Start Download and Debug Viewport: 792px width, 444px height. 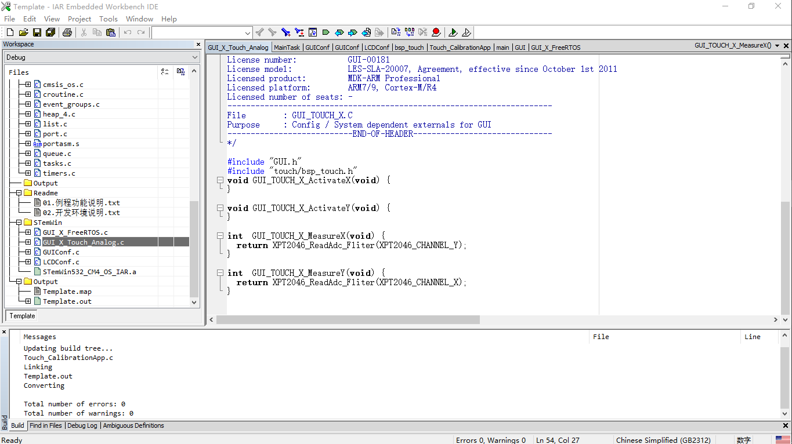[453, 32]
